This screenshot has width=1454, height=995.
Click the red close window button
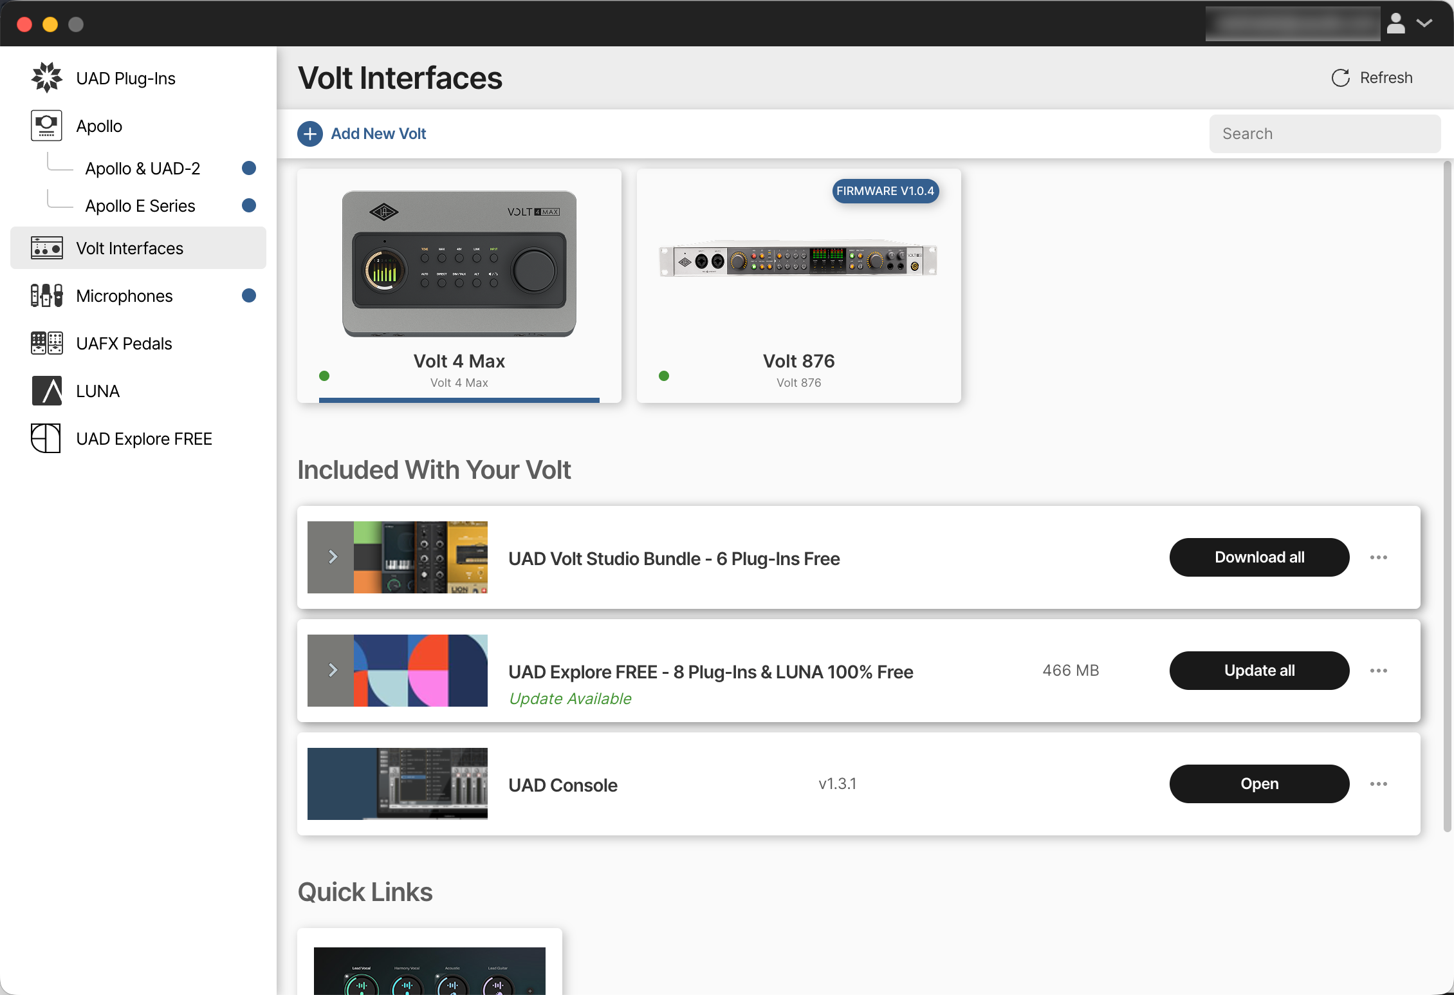(x=24, y=24)
